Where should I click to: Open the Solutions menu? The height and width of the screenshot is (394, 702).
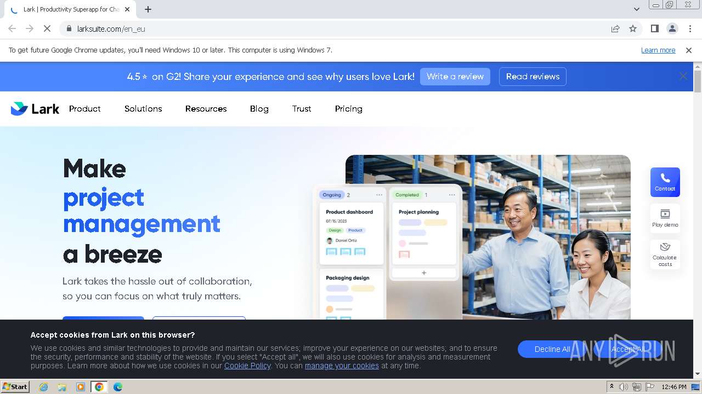[143, 109]
